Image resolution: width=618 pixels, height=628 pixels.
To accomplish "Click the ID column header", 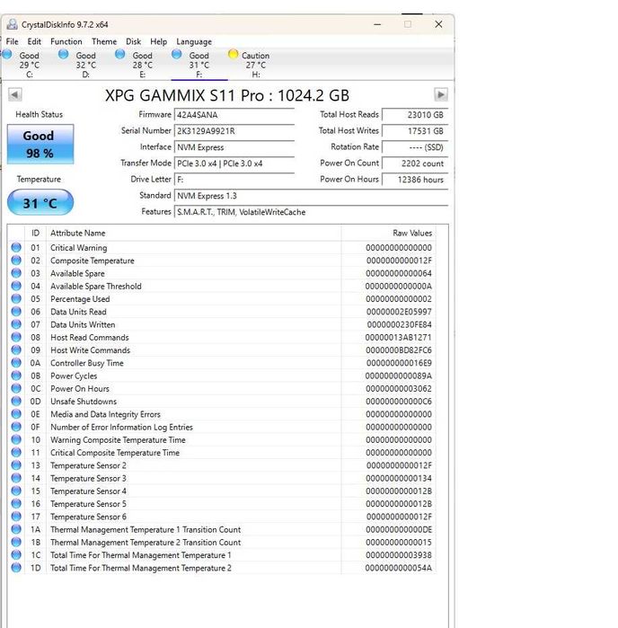I will [36, 233].
